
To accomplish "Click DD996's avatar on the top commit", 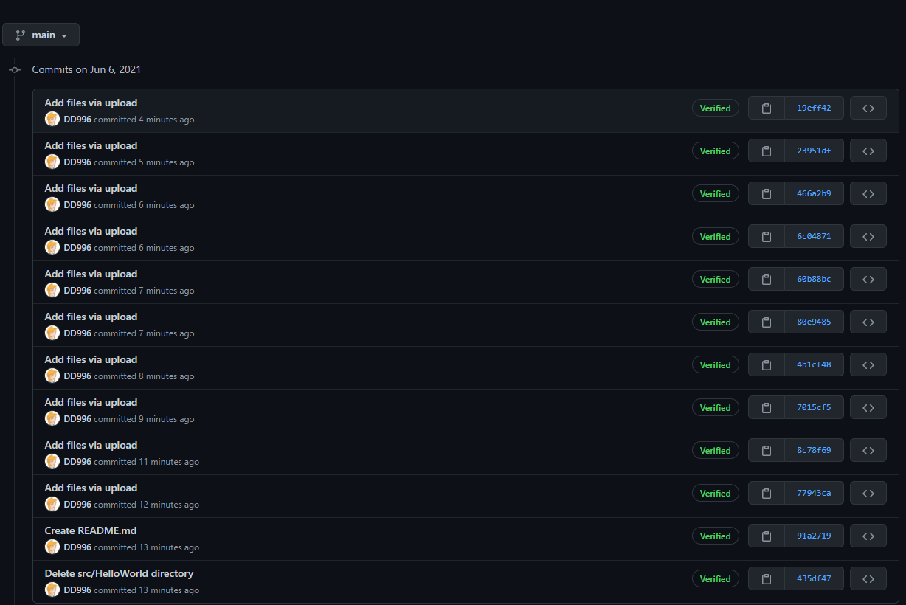I will (52, 119).
